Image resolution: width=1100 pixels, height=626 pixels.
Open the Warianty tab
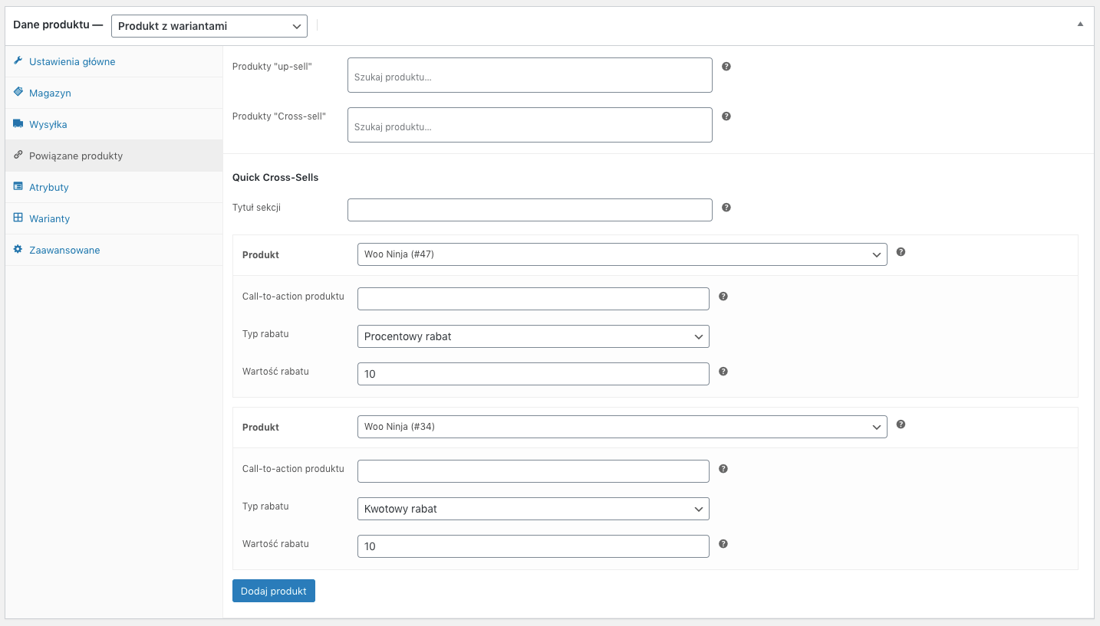click(114, 218)
